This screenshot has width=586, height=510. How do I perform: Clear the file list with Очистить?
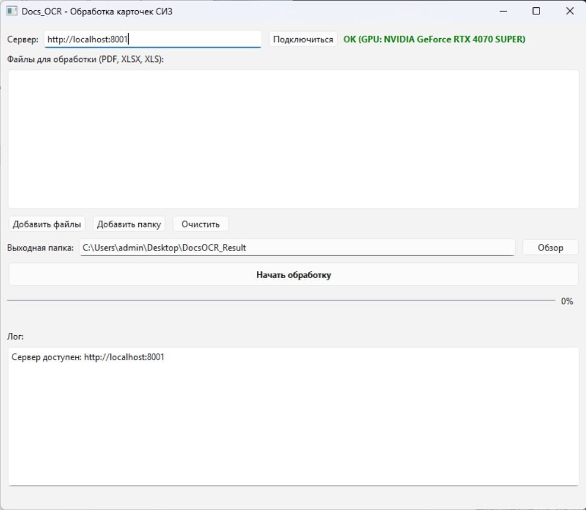tap(201, 224)
